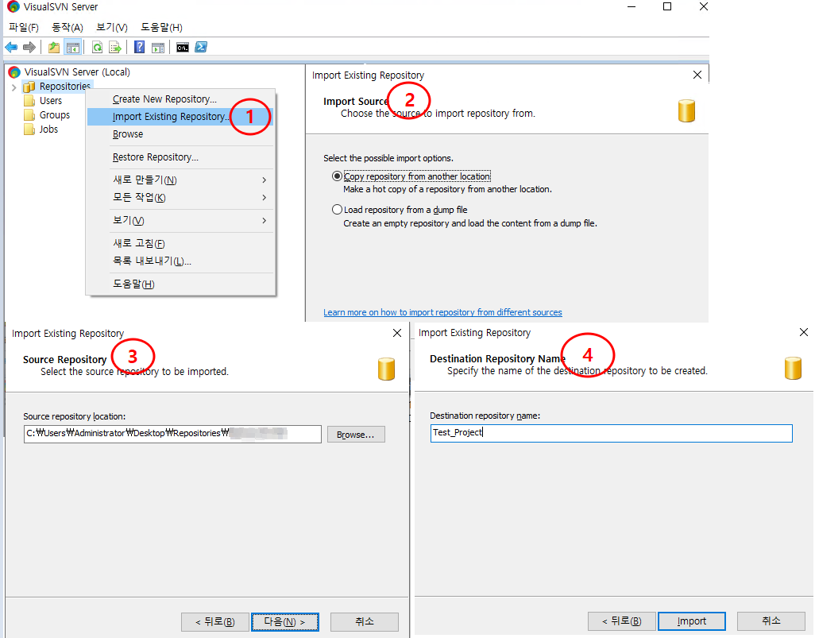Click repository icon in Destination Repository Name header
The height and width of the screenshot is (638, 815).
[793, 368]
